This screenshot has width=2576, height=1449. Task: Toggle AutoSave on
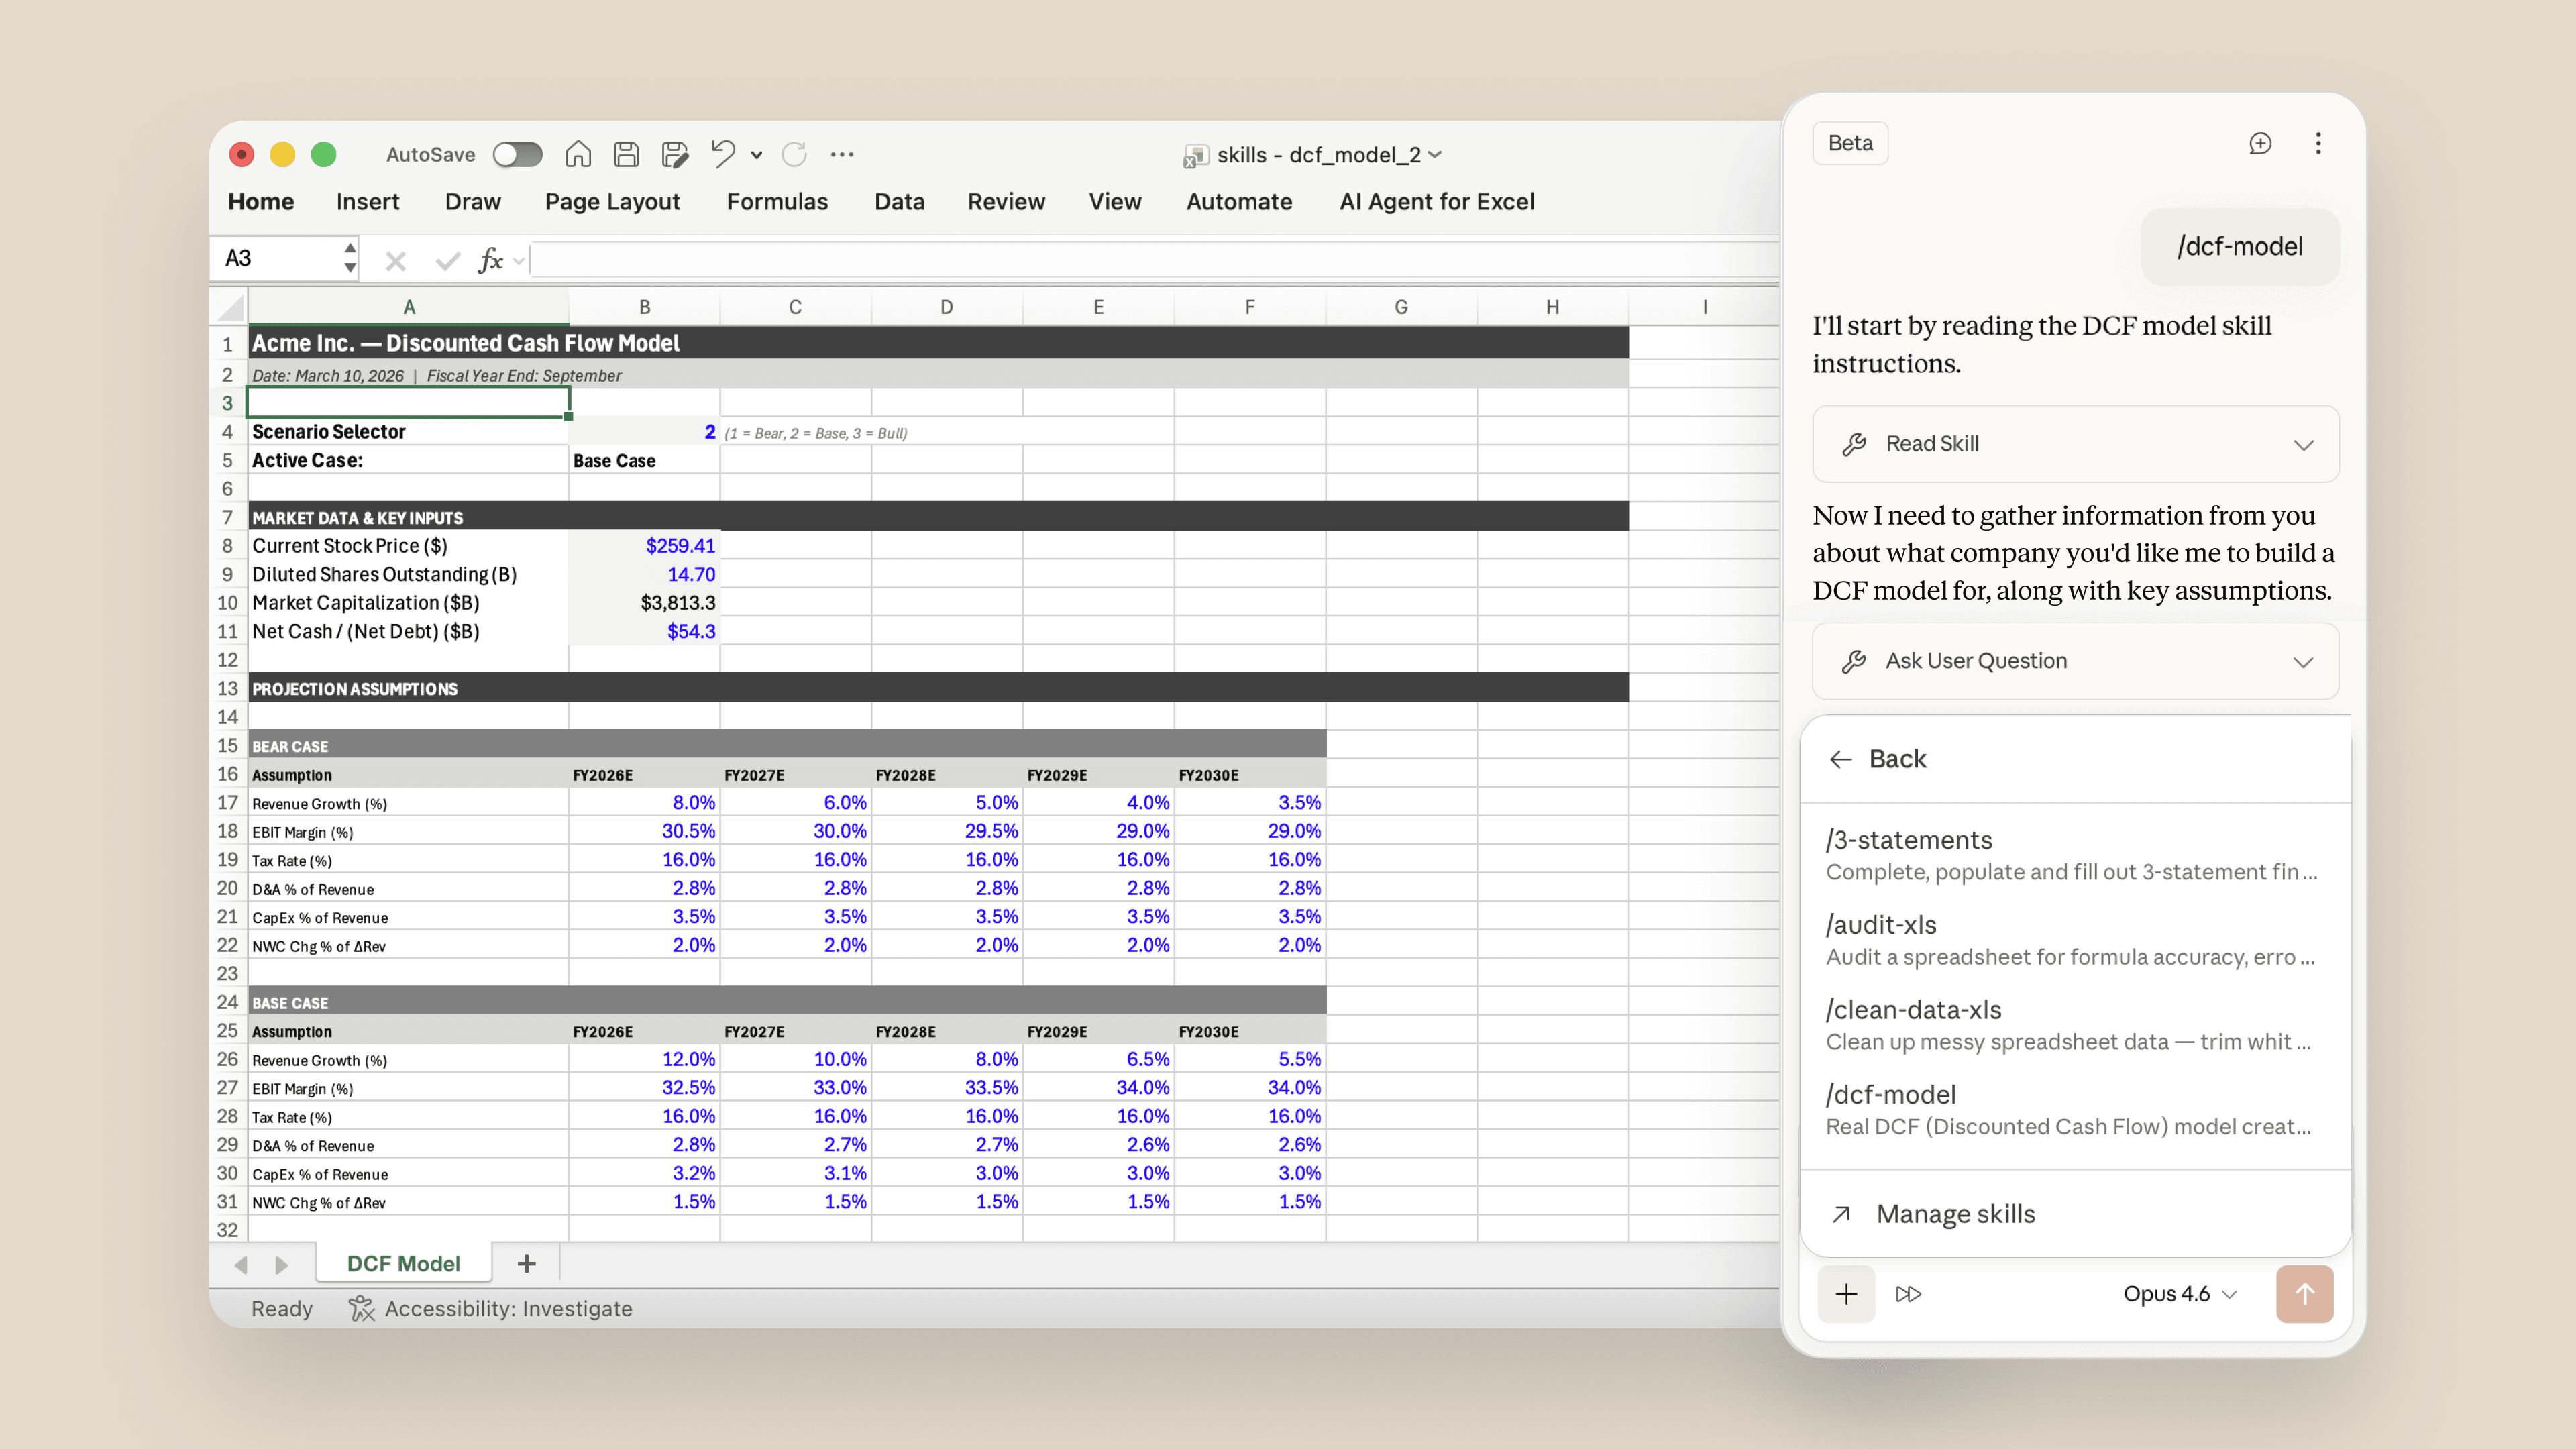(x=518, y=154)
